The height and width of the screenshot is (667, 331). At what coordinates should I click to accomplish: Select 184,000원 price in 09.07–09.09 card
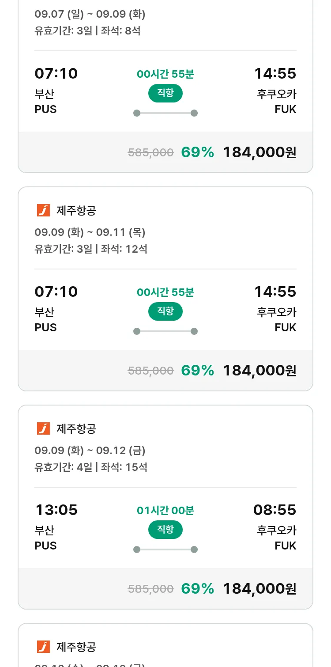[x=260, y=152]
